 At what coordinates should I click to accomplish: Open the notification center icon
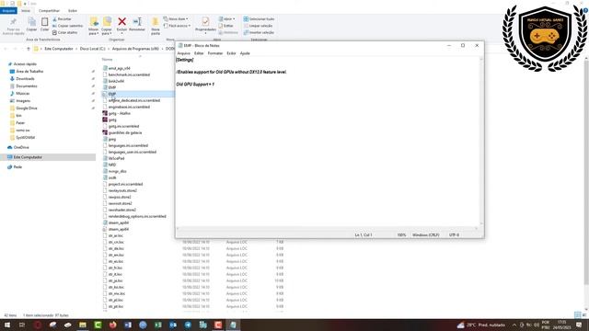[x=579, y=325]
